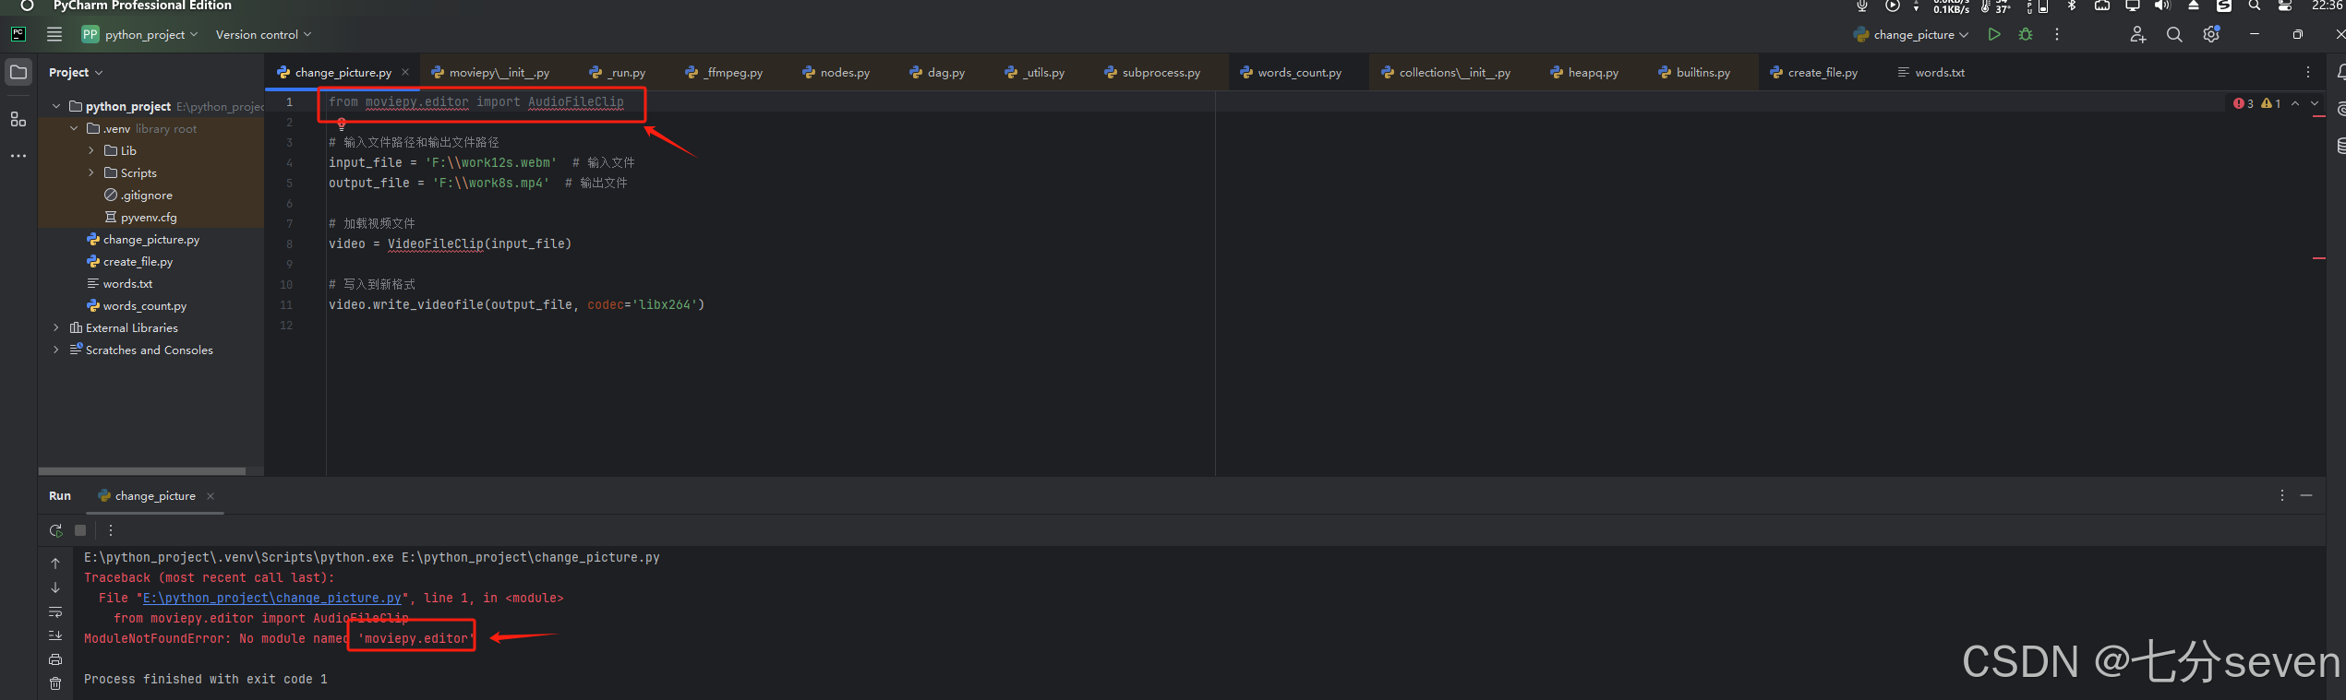Stop the running process
Viewport: 2346px width, 700px height.
pyautogui.click(x=80, y=530)
